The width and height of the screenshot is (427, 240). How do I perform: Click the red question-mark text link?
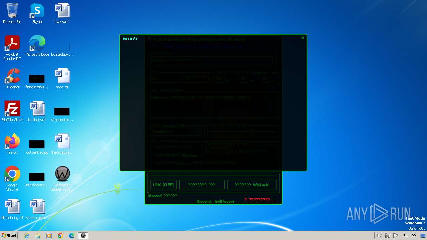tap(260, 200)
